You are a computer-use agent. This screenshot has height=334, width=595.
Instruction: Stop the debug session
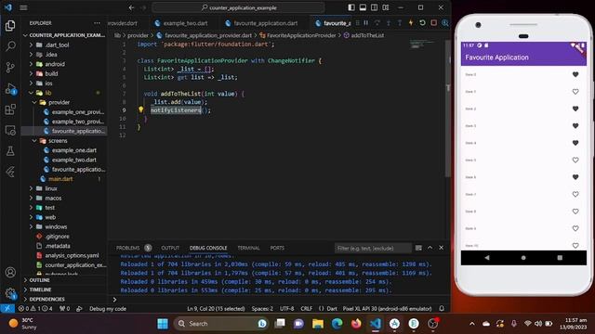tap(434, 23)
